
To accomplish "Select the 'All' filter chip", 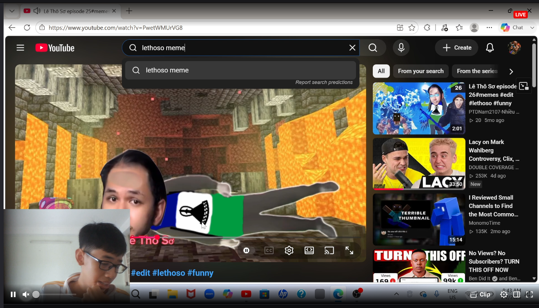I will [x=381, y=71].
